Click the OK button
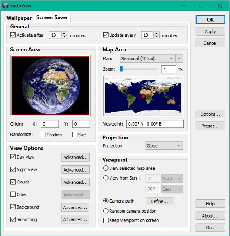230x236 pixels. [x=210, y=19]
